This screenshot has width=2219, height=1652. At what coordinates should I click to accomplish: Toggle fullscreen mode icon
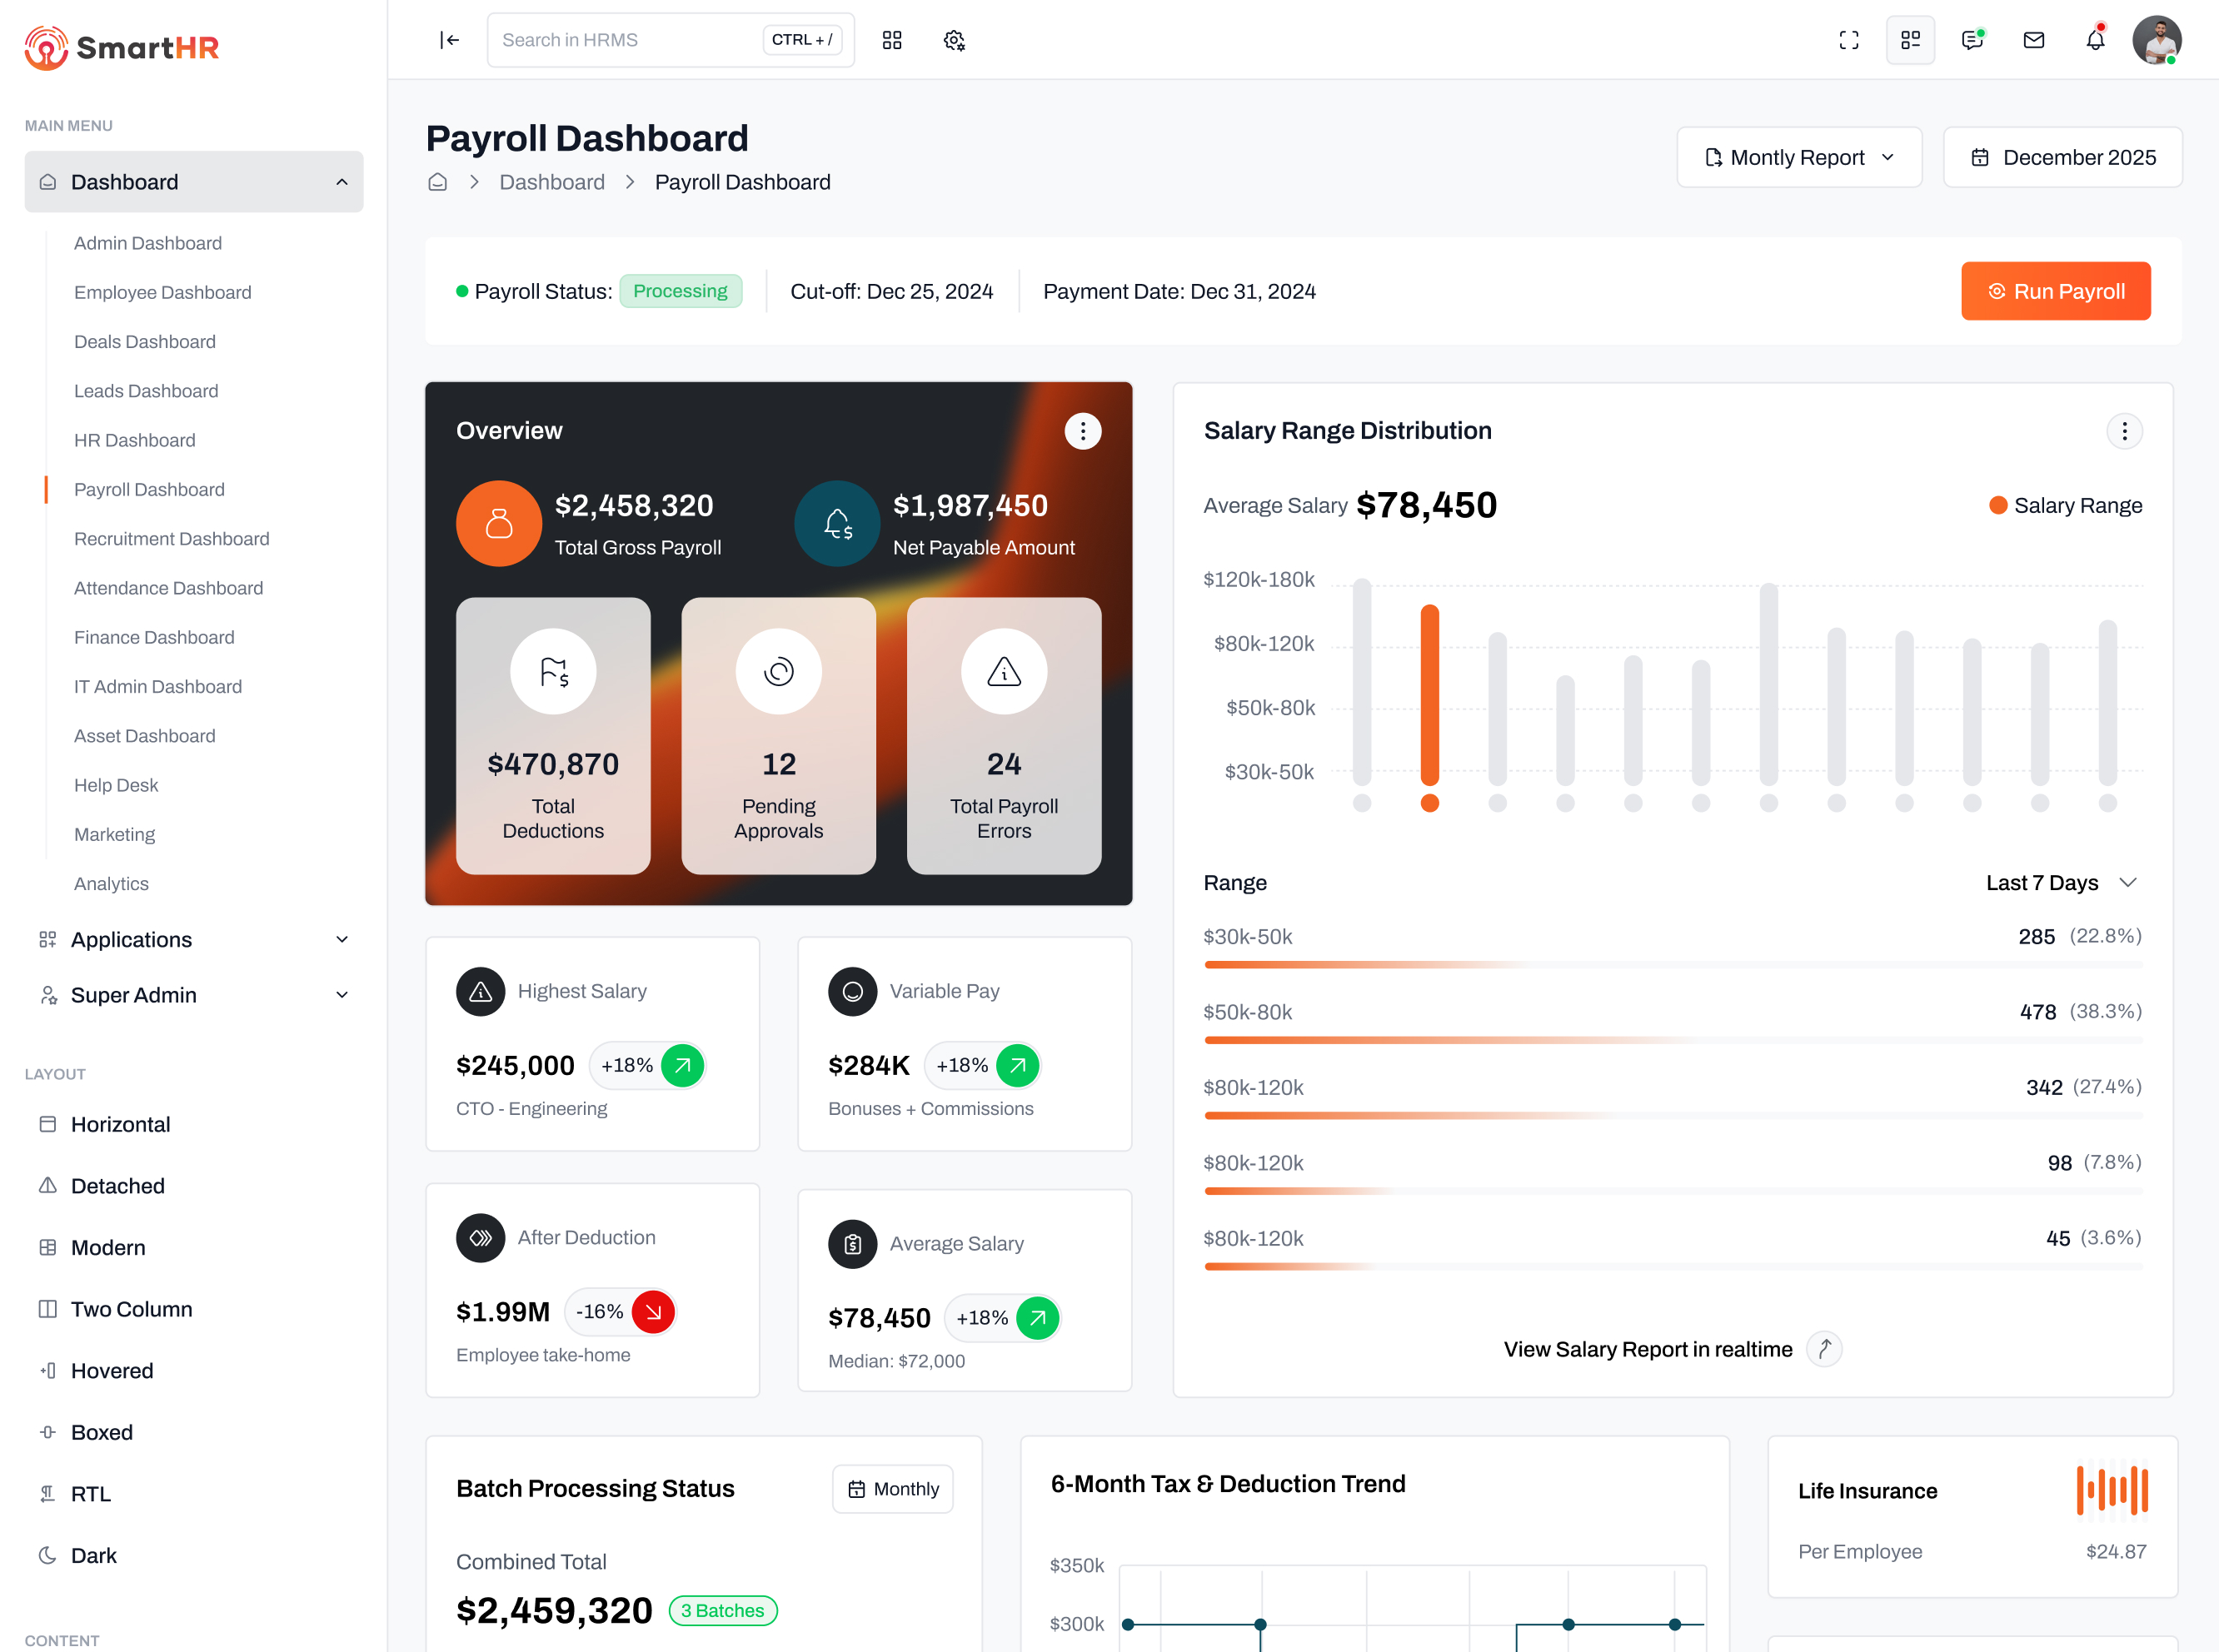click(x=1849, y=40)
